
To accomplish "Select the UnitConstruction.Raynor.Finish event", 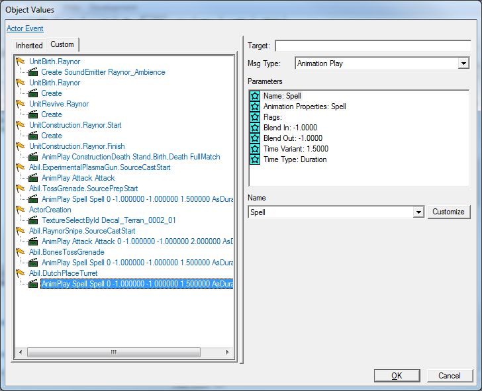I will (77, 146).
